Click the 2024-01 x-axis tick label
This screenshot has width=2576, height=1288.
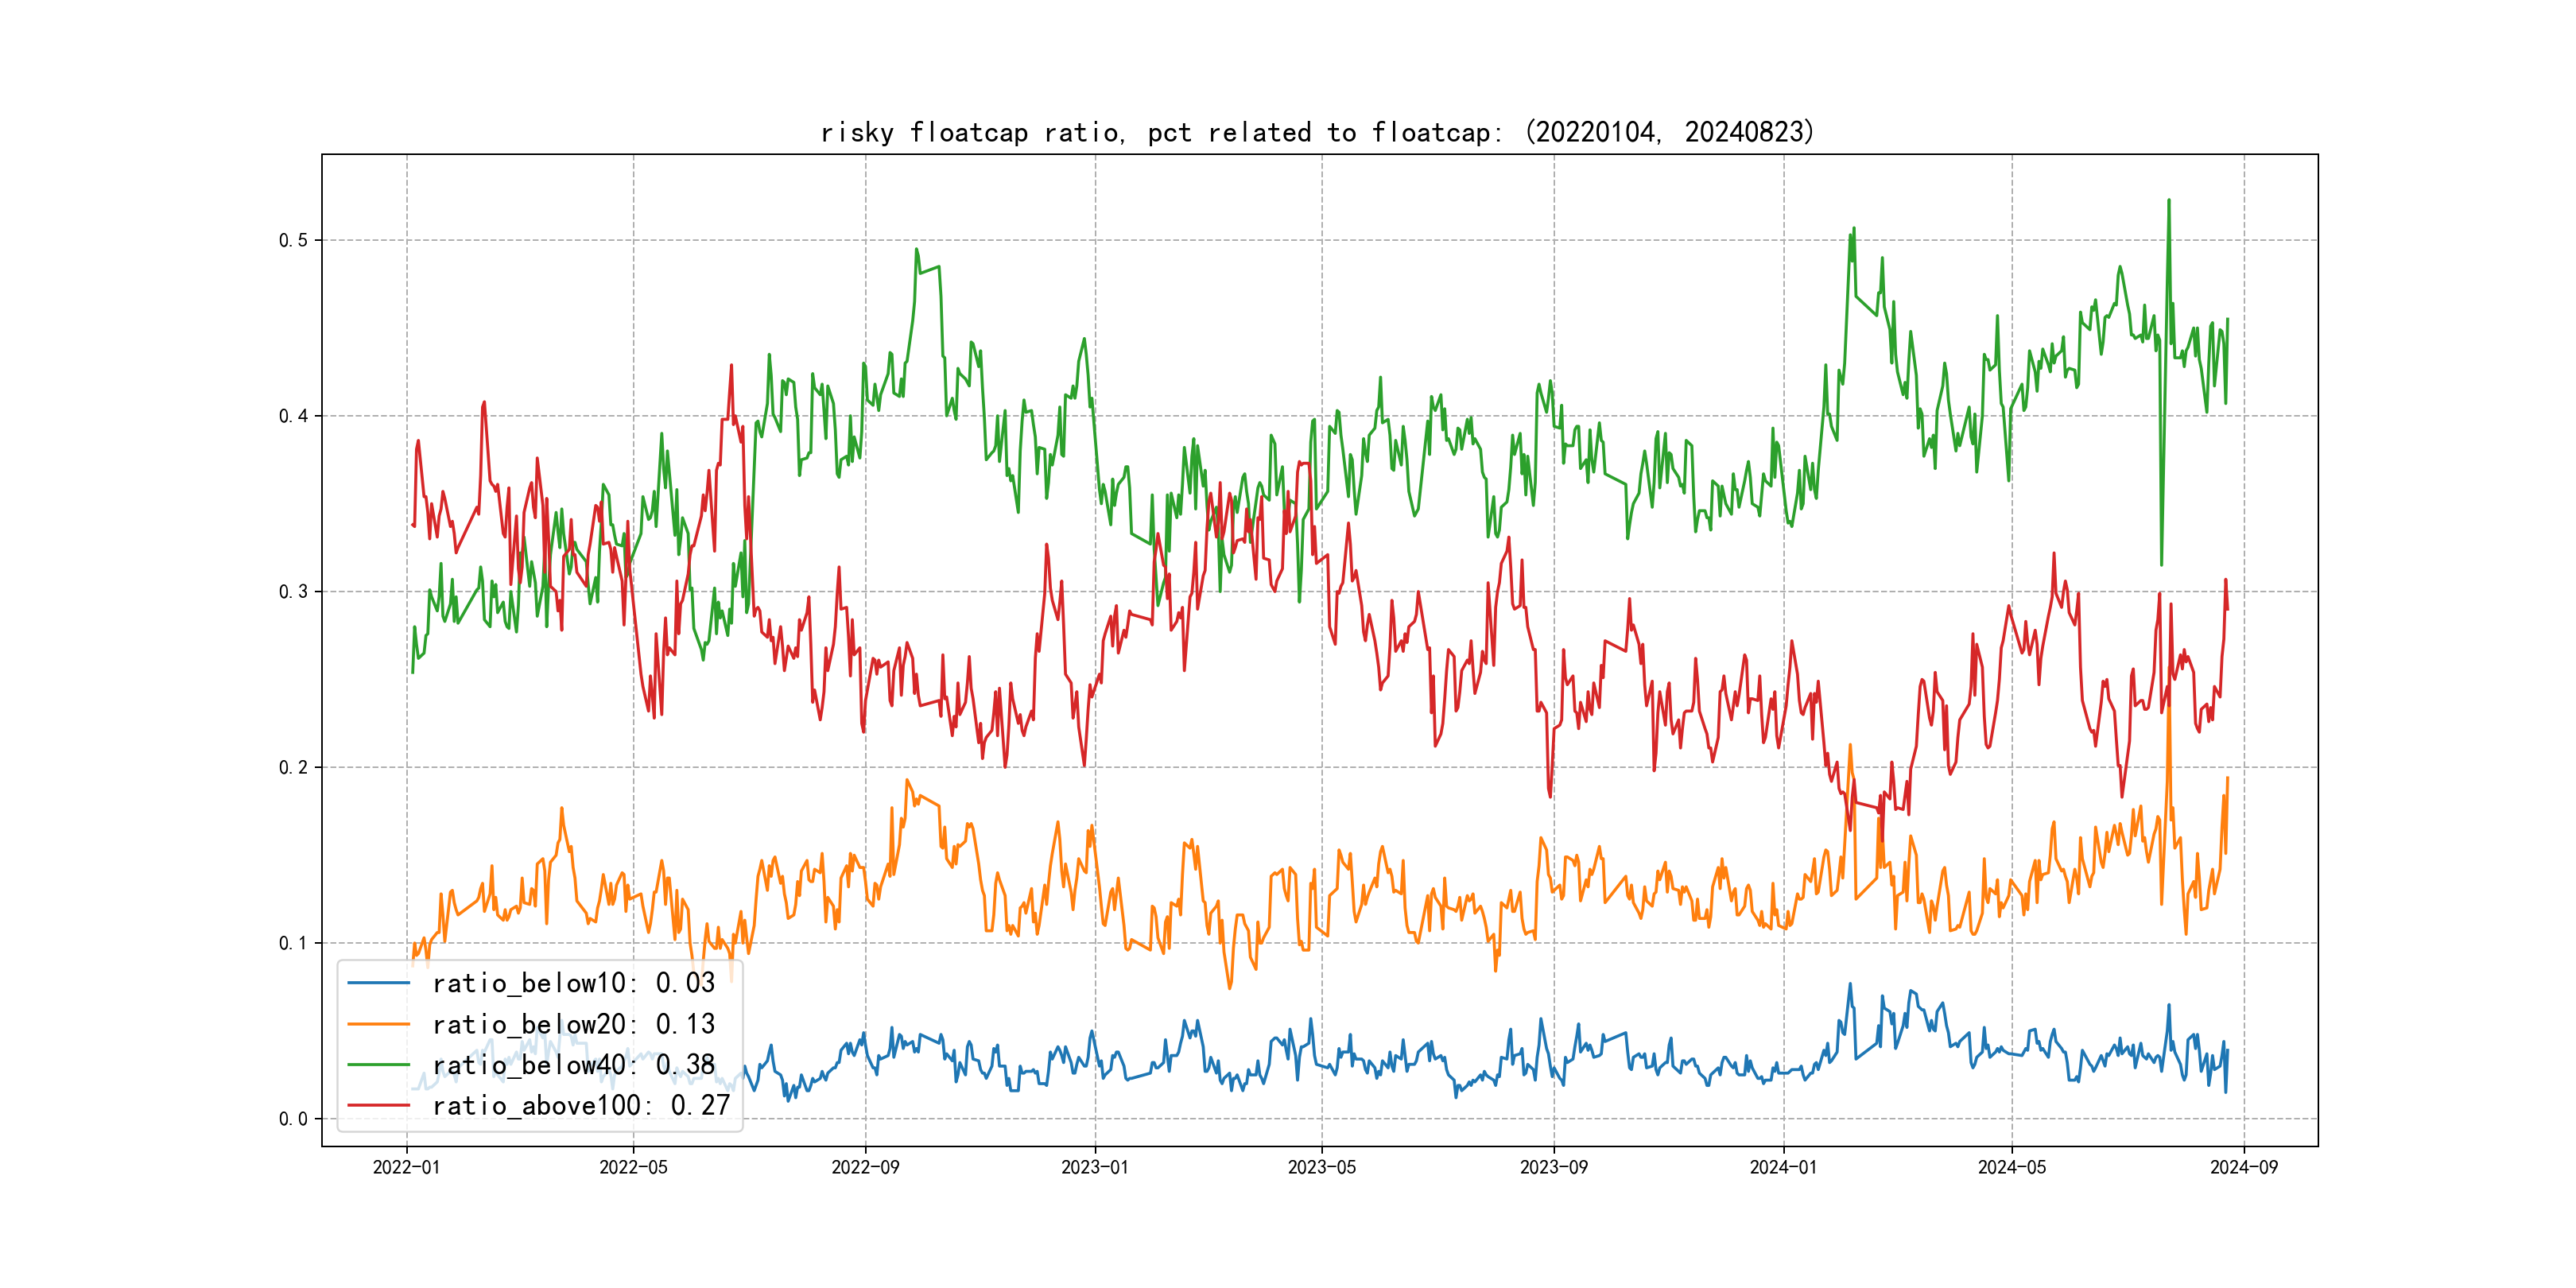[1783, 1167]
